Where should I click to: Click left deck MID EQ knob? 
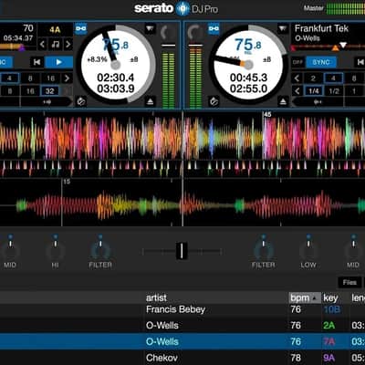[10, 251]
